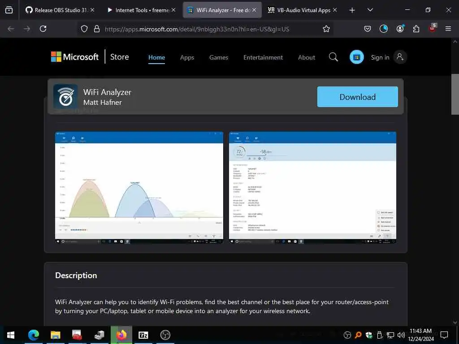
Task: Open uBlock Origin extension icon
Action: [433, 28]
